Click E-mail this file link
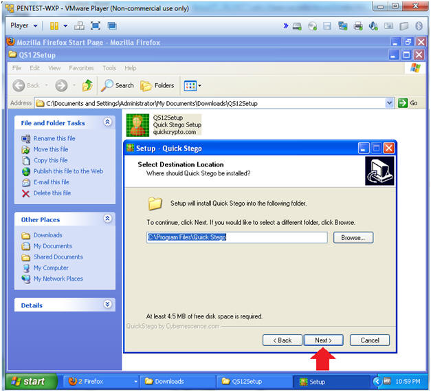431x392 pixels. click(51, 182)
